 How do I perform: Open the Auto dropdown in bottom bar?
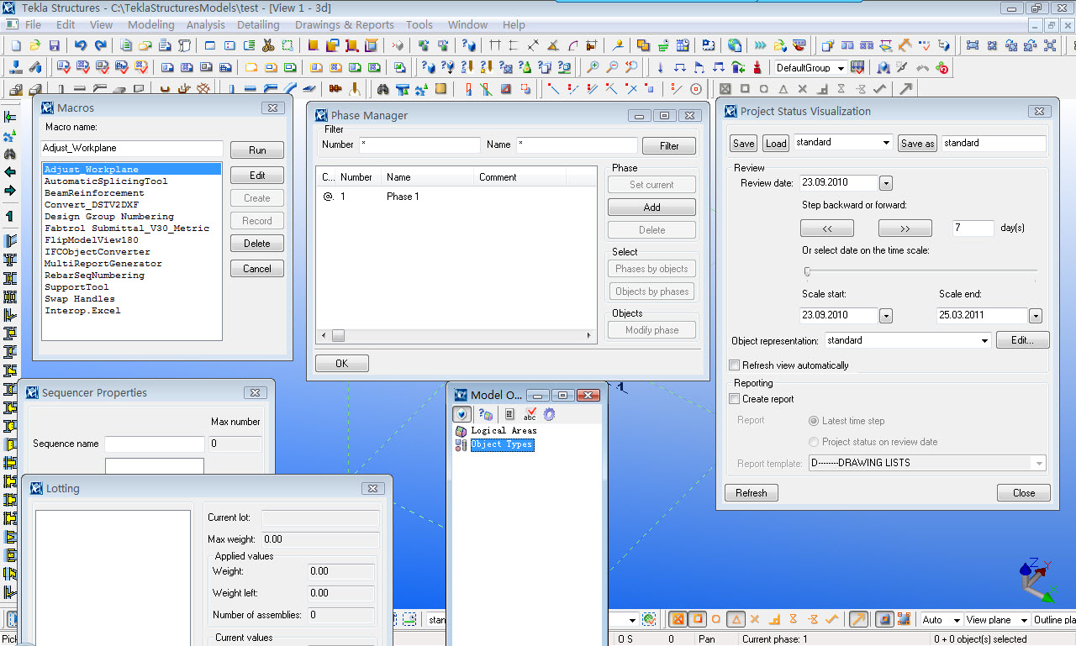[956, 620]
